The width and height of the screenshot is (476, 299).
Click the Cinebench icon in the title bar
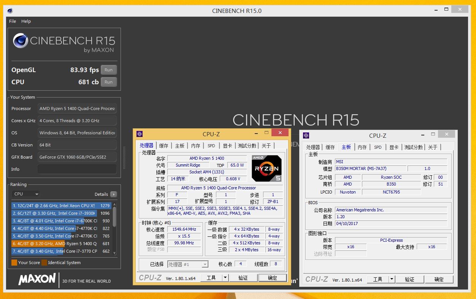pos(9,11)
